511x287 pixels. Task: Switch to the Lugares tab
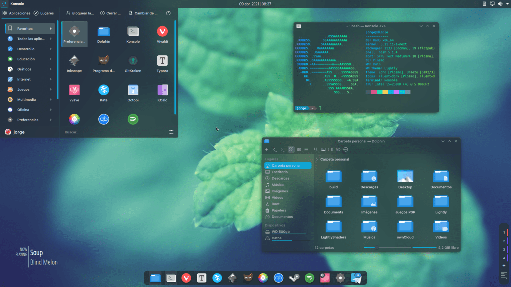pos(44,13)
